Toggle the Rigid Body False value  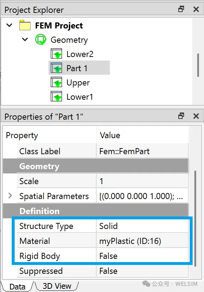click(x=142, y=256)
